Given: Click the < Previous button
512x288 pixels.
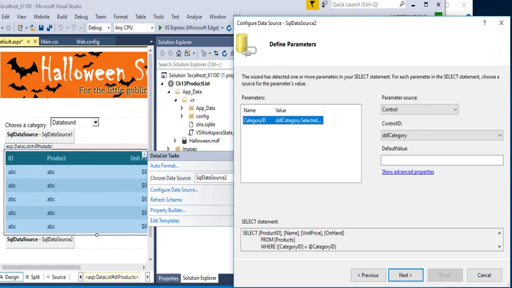Looking at the screenshot, I should pyautogui.click(x=368, y=275).
